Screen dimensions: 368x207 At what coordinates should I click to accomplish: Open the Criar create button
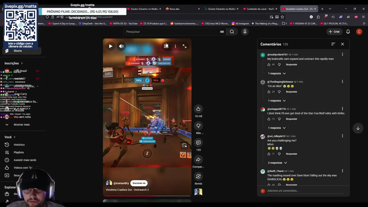pos(334,32)
